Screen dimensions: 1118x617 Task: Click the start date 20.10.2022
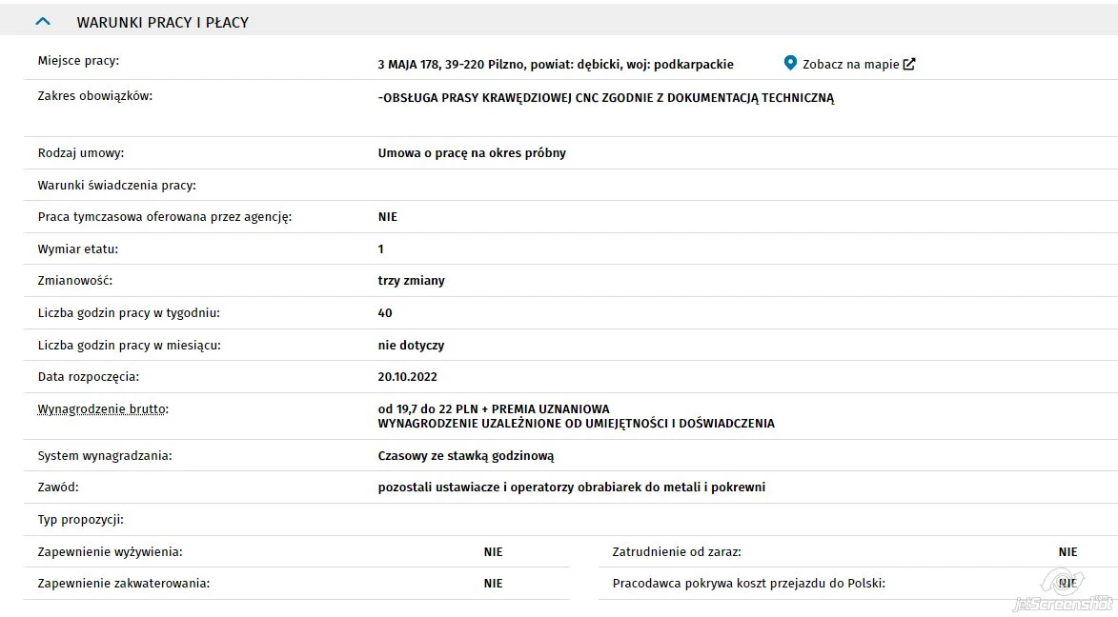click(x=407, y=377)
